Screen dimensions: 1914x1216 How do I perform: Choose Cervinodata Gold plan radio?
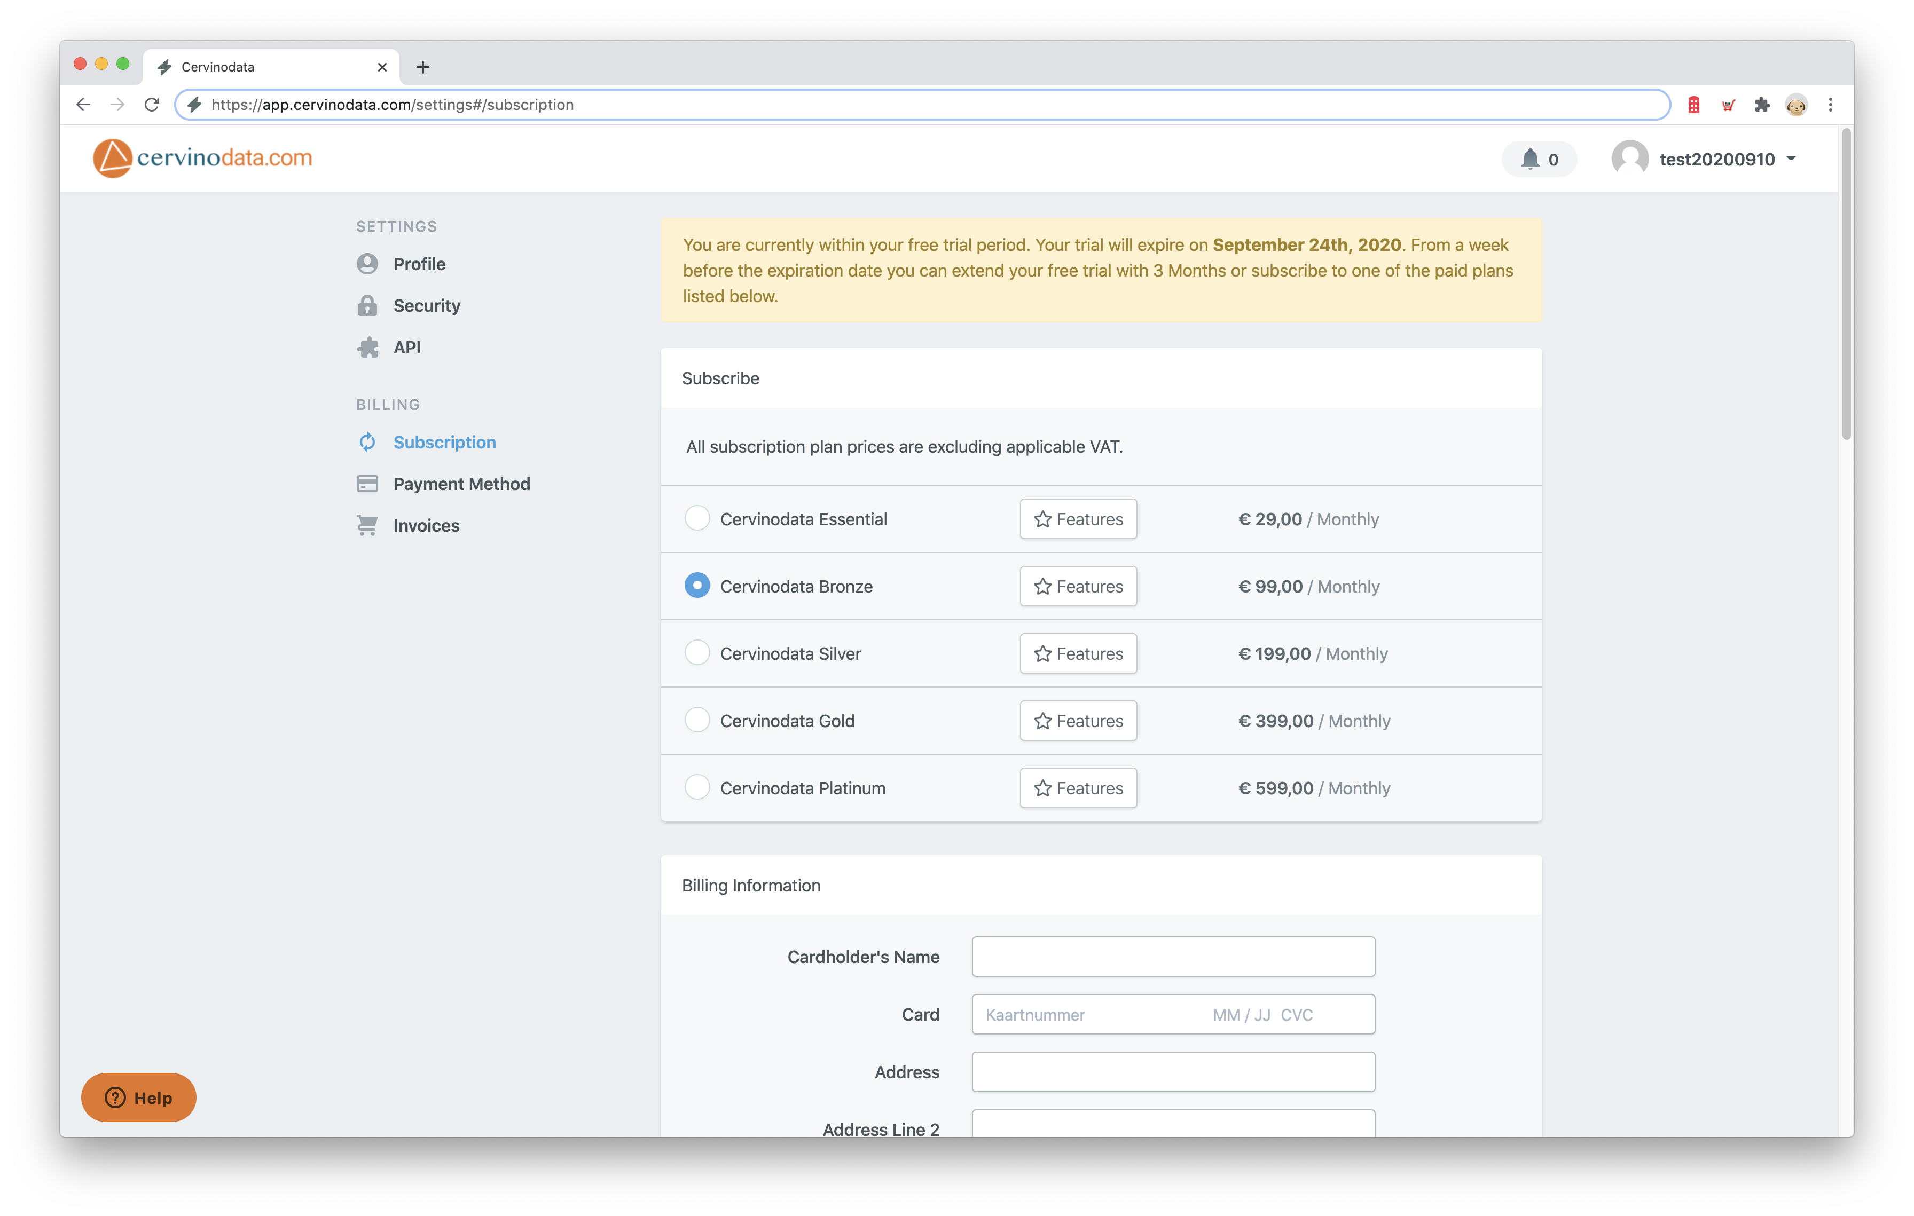click(x=697, y=721)
